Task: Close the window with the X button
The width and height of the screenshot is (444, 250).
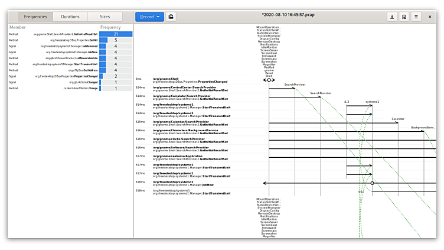Action: pyautogui.click(x=432, y=17)
